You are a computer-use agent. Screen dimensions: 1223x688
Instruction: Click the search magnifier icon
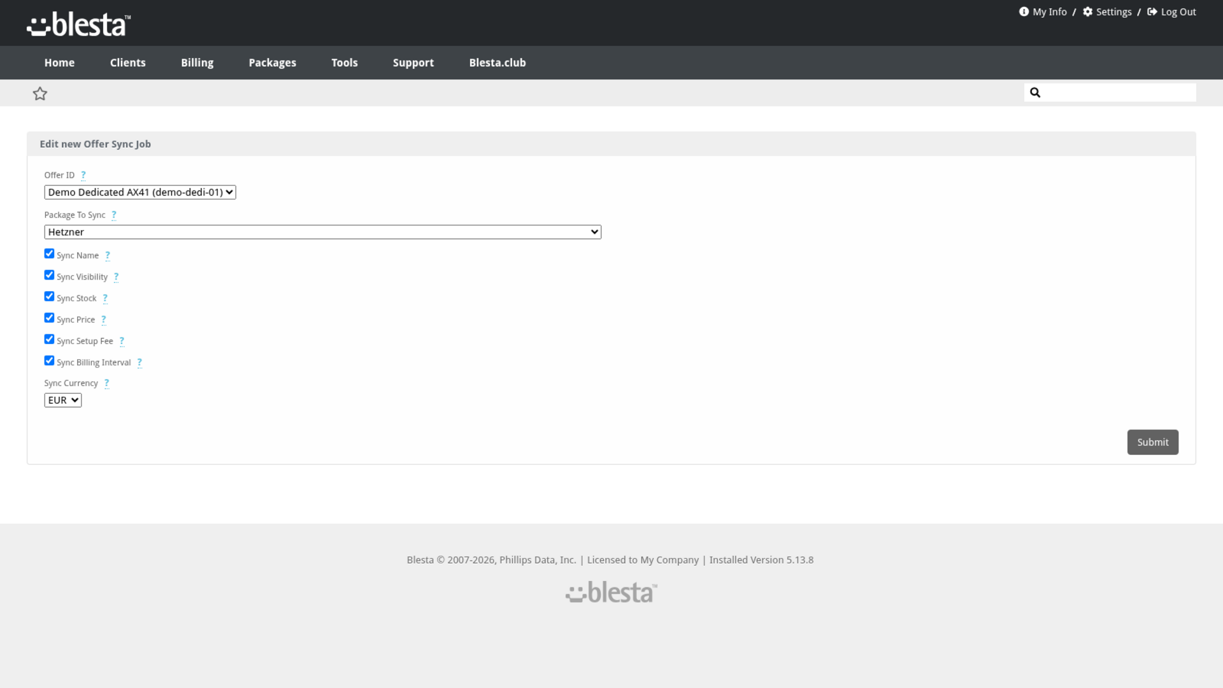pyautogui.click(x=1035, y=92)
